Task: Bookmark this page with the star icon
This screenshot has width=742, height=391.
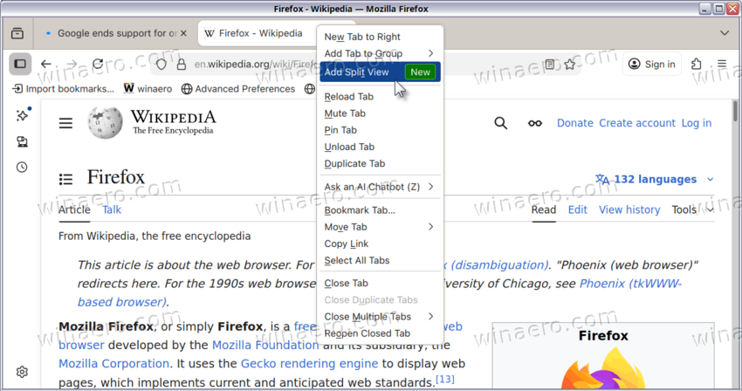Action: [570, 65]
